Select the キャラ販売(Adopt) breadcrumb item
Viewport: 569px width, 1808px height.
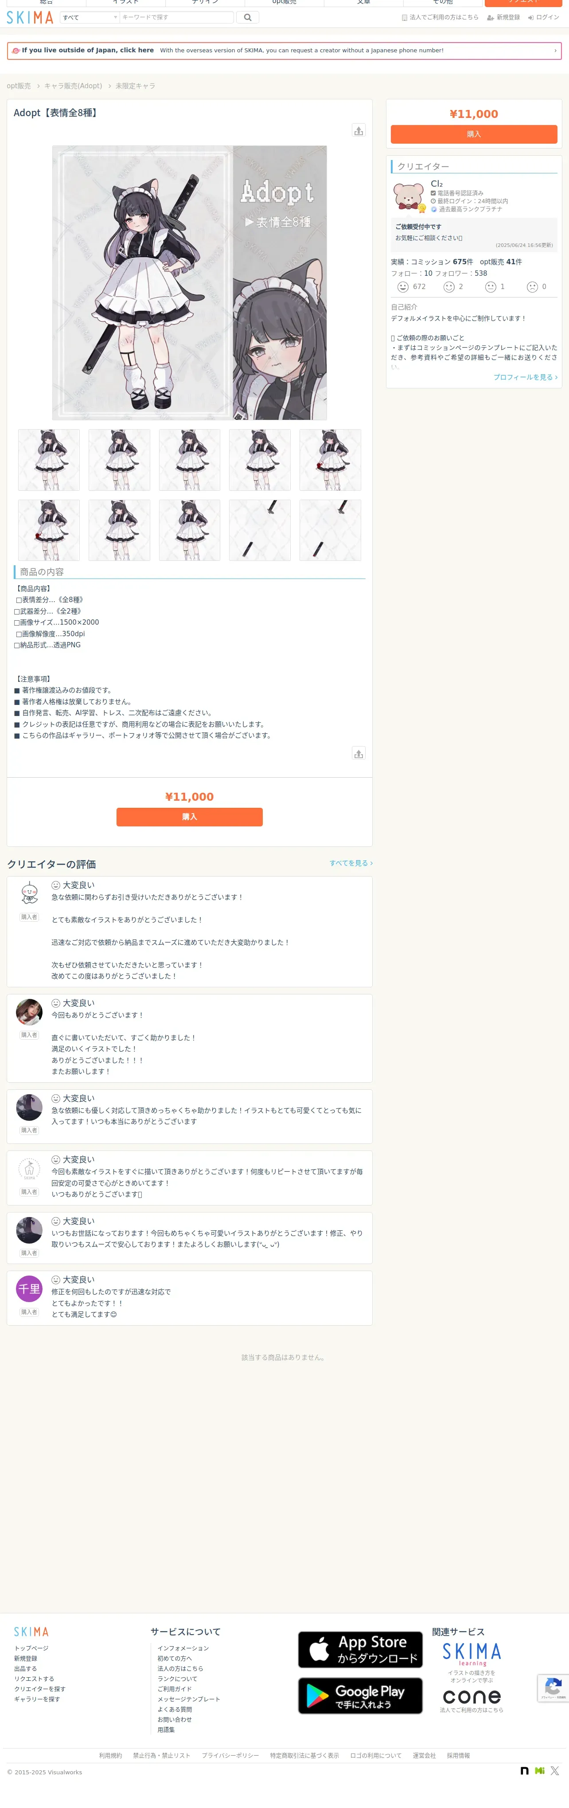click(73, 86)
